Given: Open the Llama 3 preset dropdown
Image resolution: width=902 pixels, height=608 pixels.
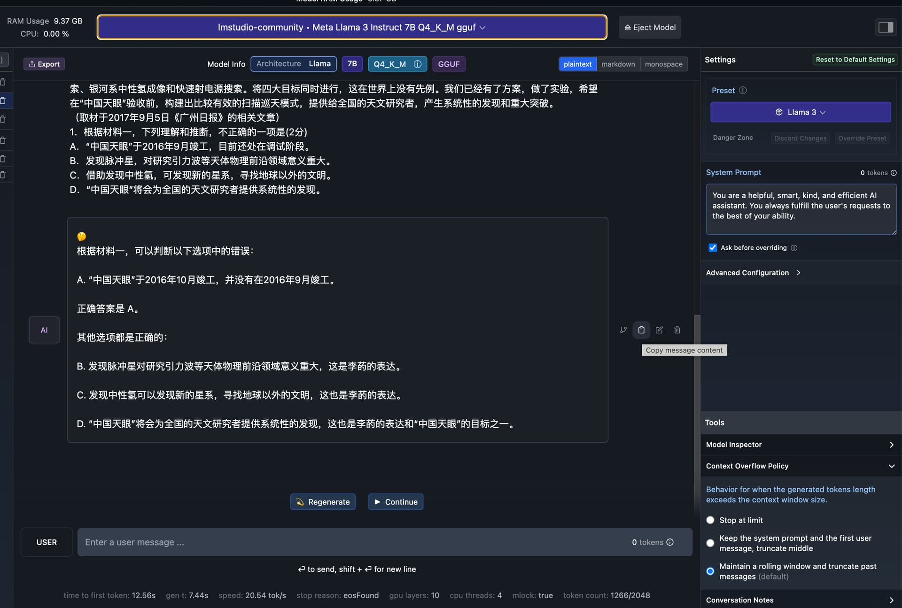Looking at the screenshot, I should (800, 112).
